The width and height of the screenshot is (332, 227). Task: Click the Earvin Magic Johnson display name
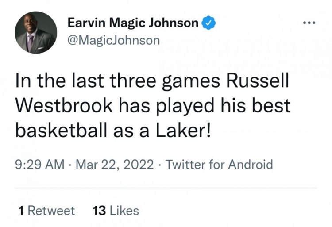click(x=133, y=23)
